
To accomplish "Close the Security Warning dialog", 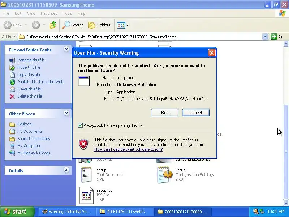I will point(212,53).
